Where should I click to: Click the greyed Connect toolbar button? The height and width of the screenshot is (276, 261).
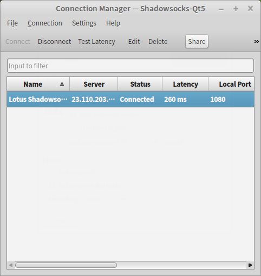(x=18, y=42)
